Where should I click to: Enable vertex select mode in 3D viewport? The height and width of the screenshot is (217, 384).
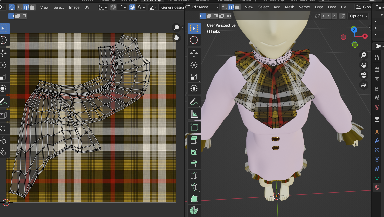click(x=225, y=7)
